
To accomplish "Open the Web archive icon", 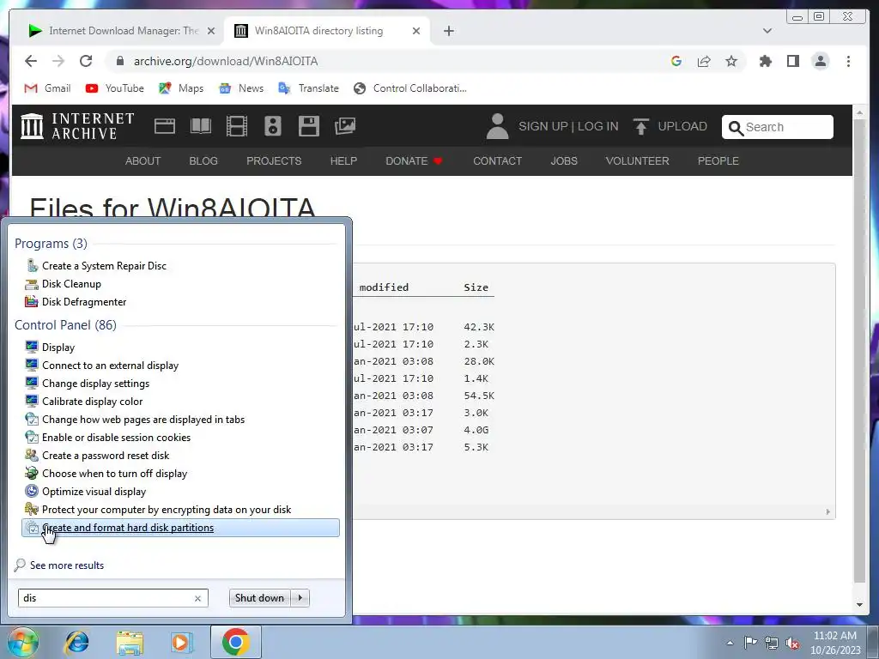I will [x=164, y=126].
